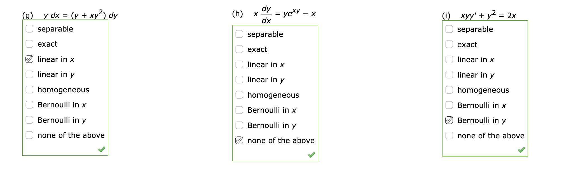This screenshot has width=569, height=171.
Task: Uncheck none of the above in question (h)
Action: [x=239, y=140]
